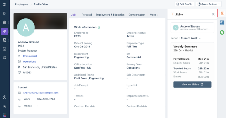Click the System Manager job title text

27,51
